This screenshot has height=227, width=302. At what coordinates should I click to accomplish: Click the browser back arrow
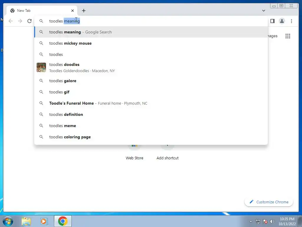click(11, 21)
